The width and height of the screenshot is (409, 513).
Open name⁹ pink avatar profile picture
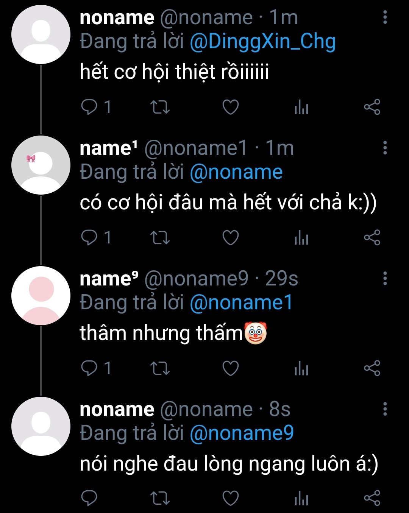click(x=41, y=295)
